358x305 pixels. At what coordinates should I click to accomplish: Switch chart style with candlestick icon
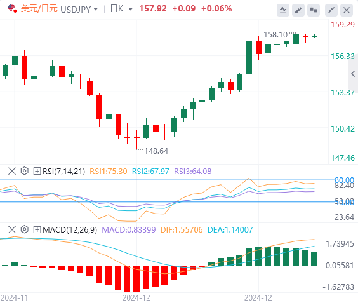(x=314, y=10)
